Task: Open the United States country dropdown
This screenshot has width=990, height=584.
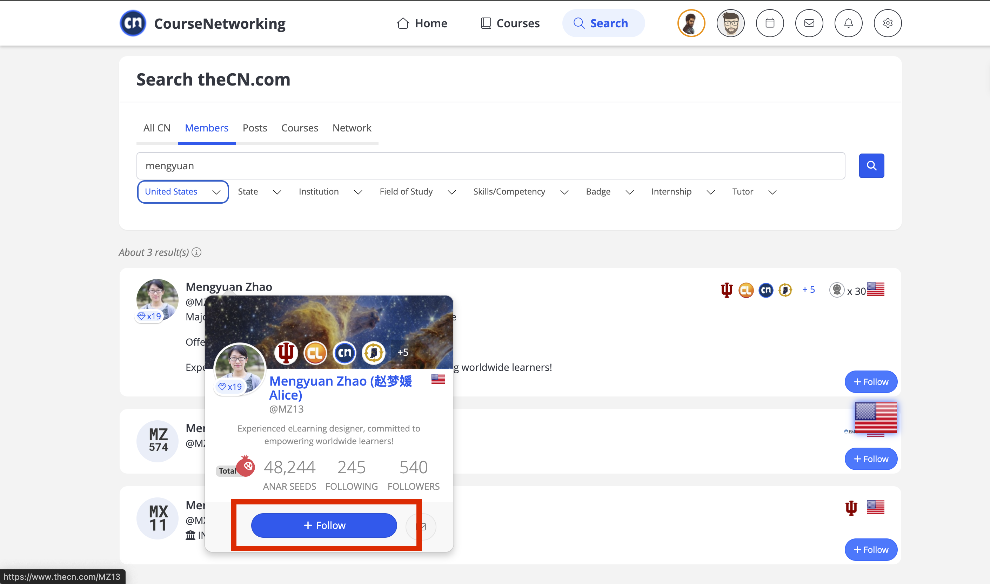Action: click(x=183, y=192)
